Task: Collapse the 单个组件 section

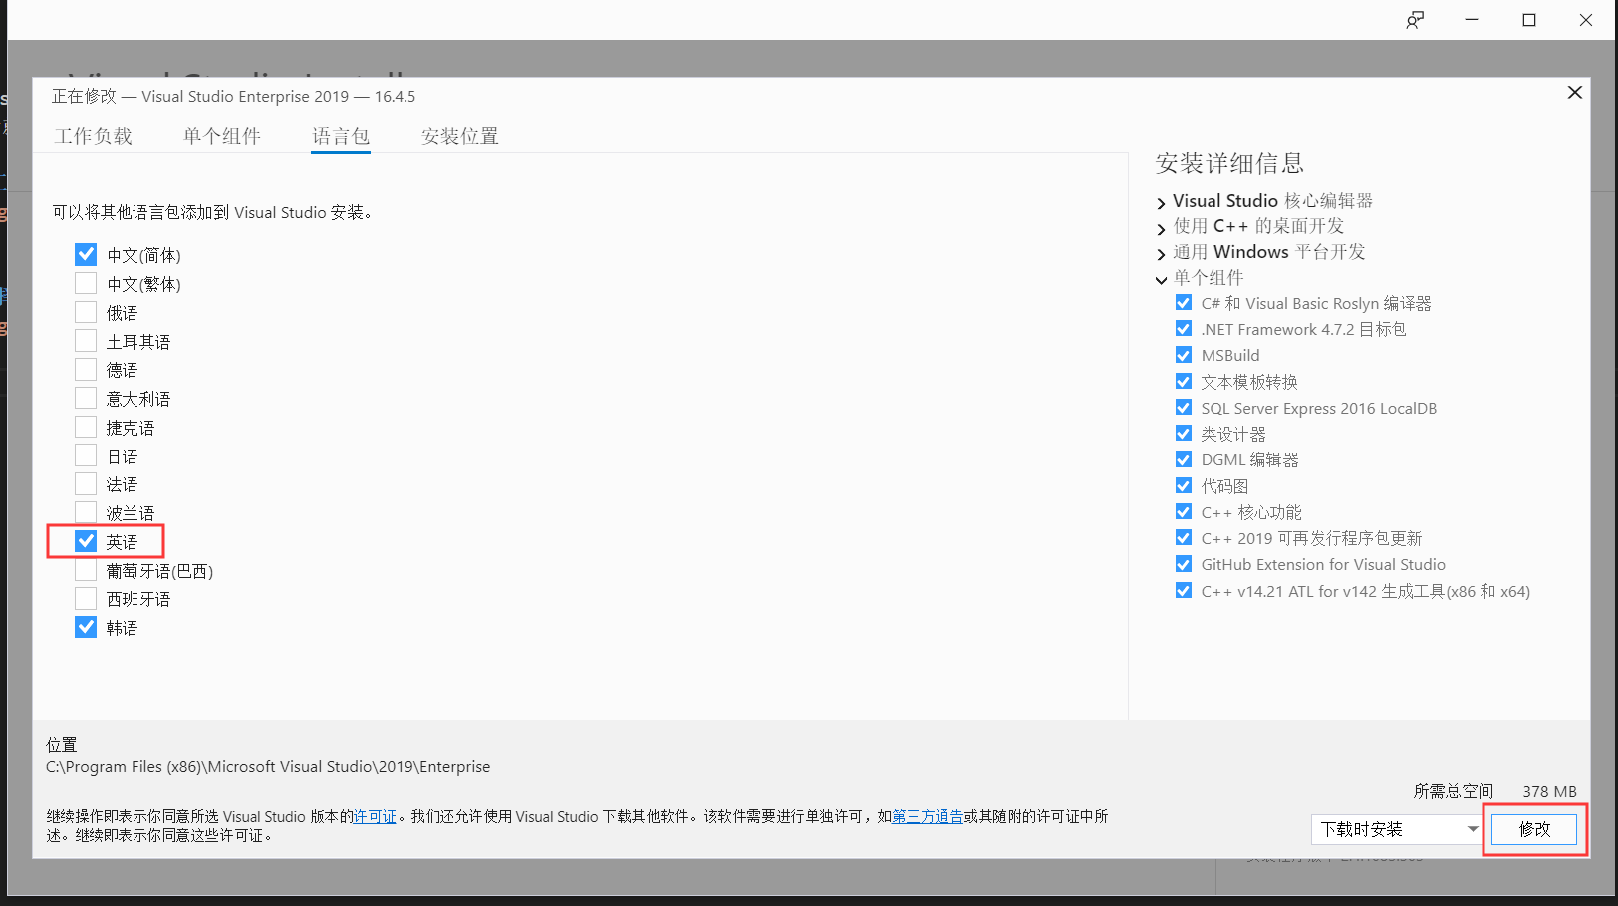Action: (x=1161, y=280)
